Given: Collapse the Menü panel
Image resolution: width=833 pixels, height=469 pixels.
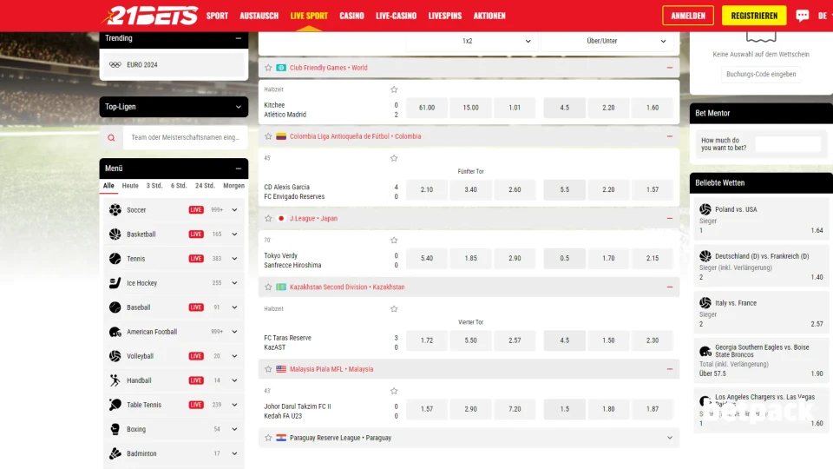Looking at the screenshot, I should [238, 168].
